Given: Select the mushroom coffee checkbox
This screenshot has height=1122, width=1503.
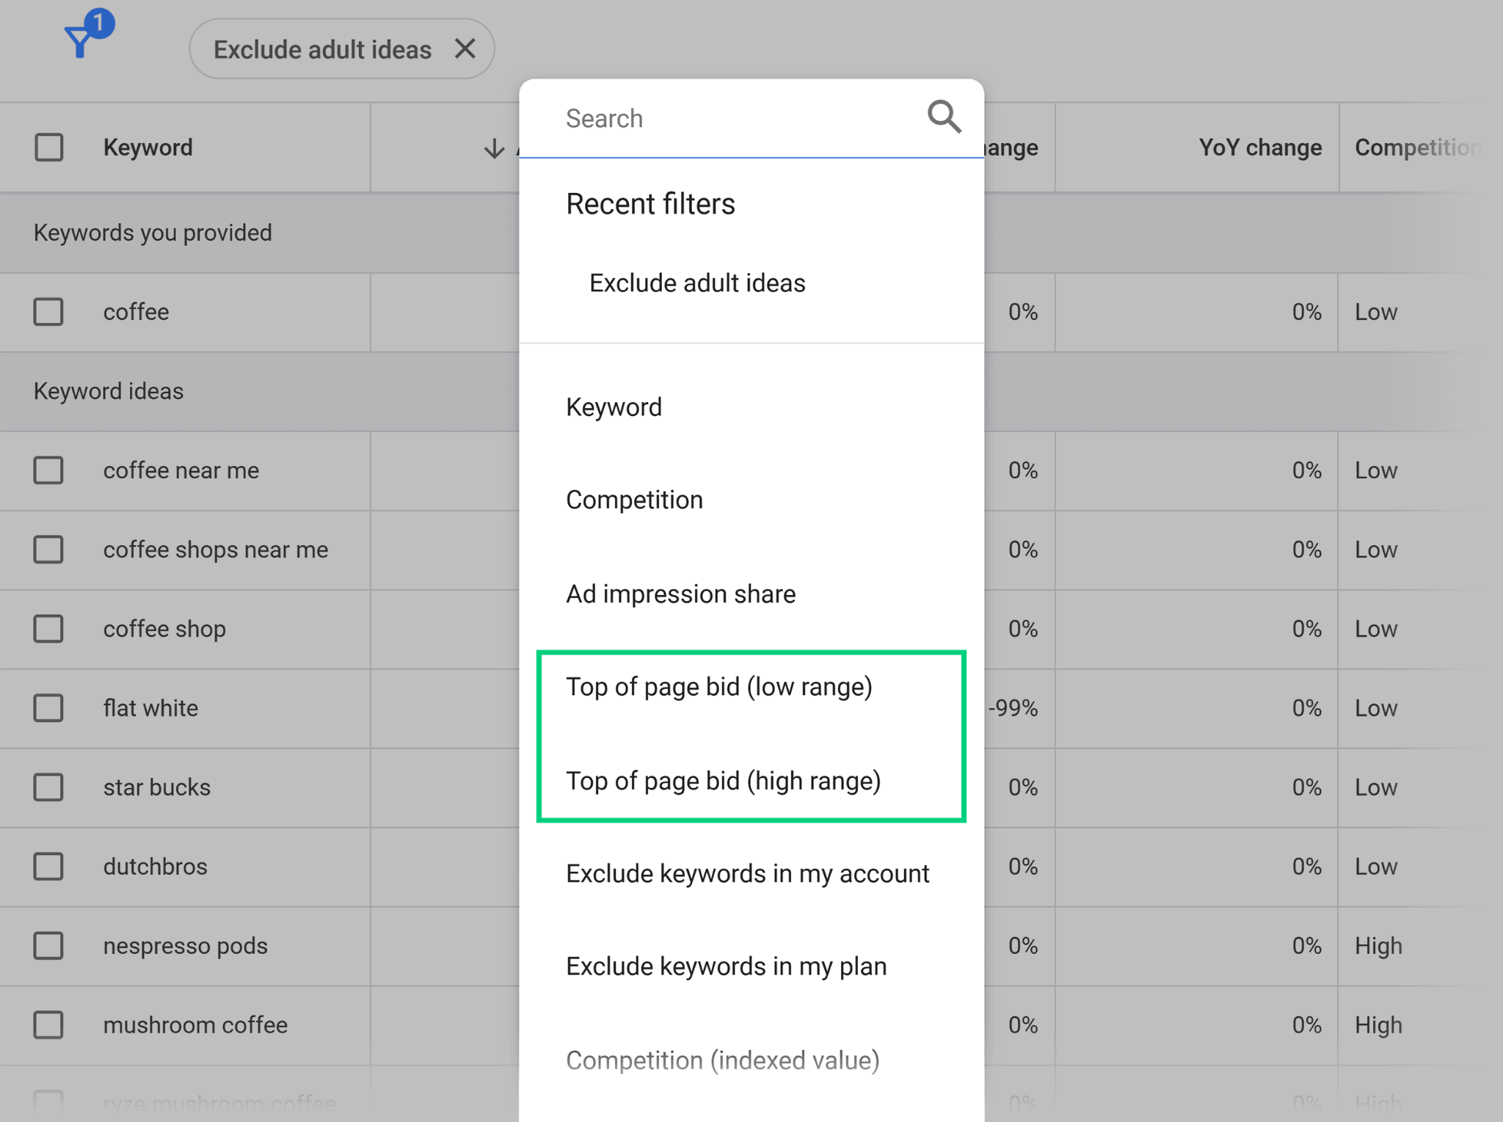Looking at the screenshot, I should (x=48, y=1024).
